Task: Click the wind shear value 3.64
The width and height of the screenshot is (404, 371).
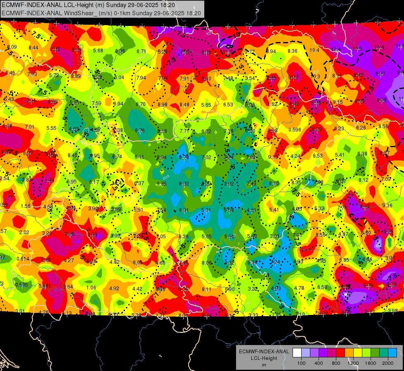Action: pos(68,287)
